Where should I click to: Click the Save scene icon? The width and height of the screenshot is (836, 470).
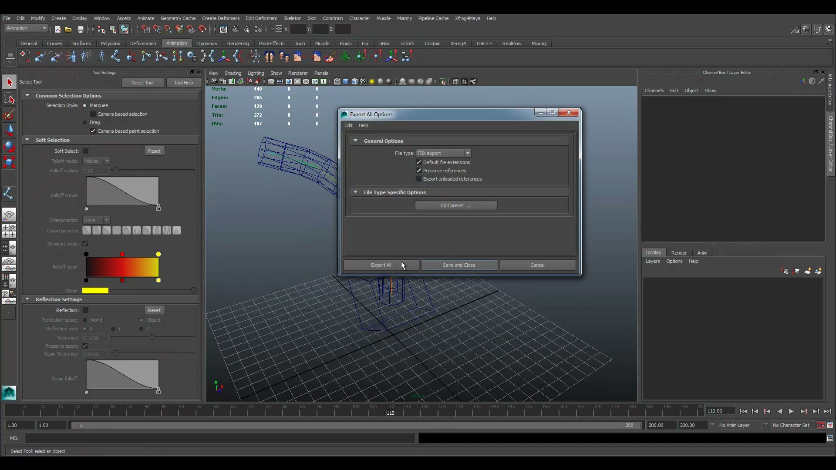click(x=80, y=29)
